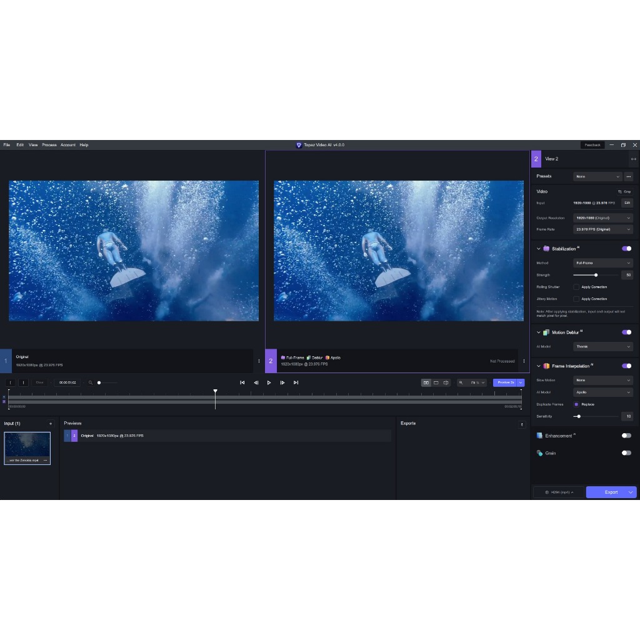The image size is (640, 640).
Task: Switch to single view mode
Action: (x=436, y=382)
